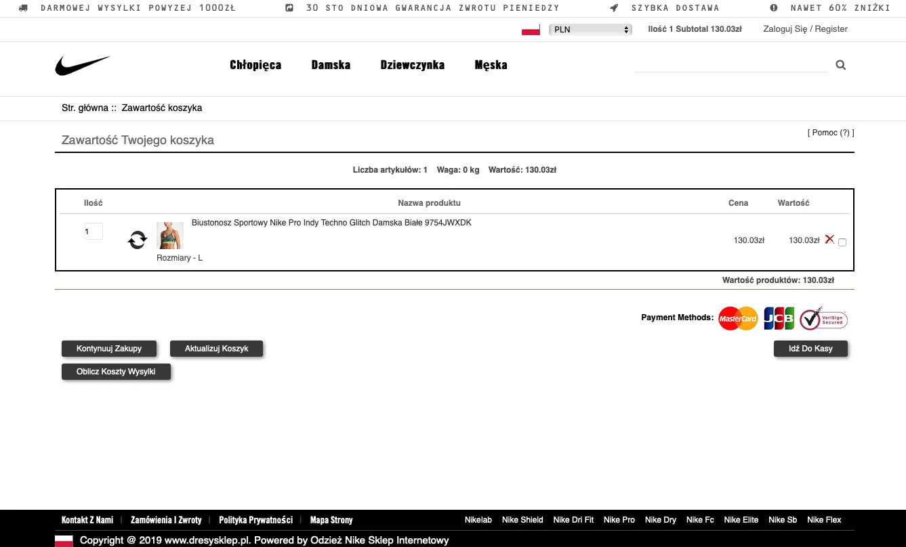Tick the delete checkbox for the sports bra
906x547 pixels.
842,242
